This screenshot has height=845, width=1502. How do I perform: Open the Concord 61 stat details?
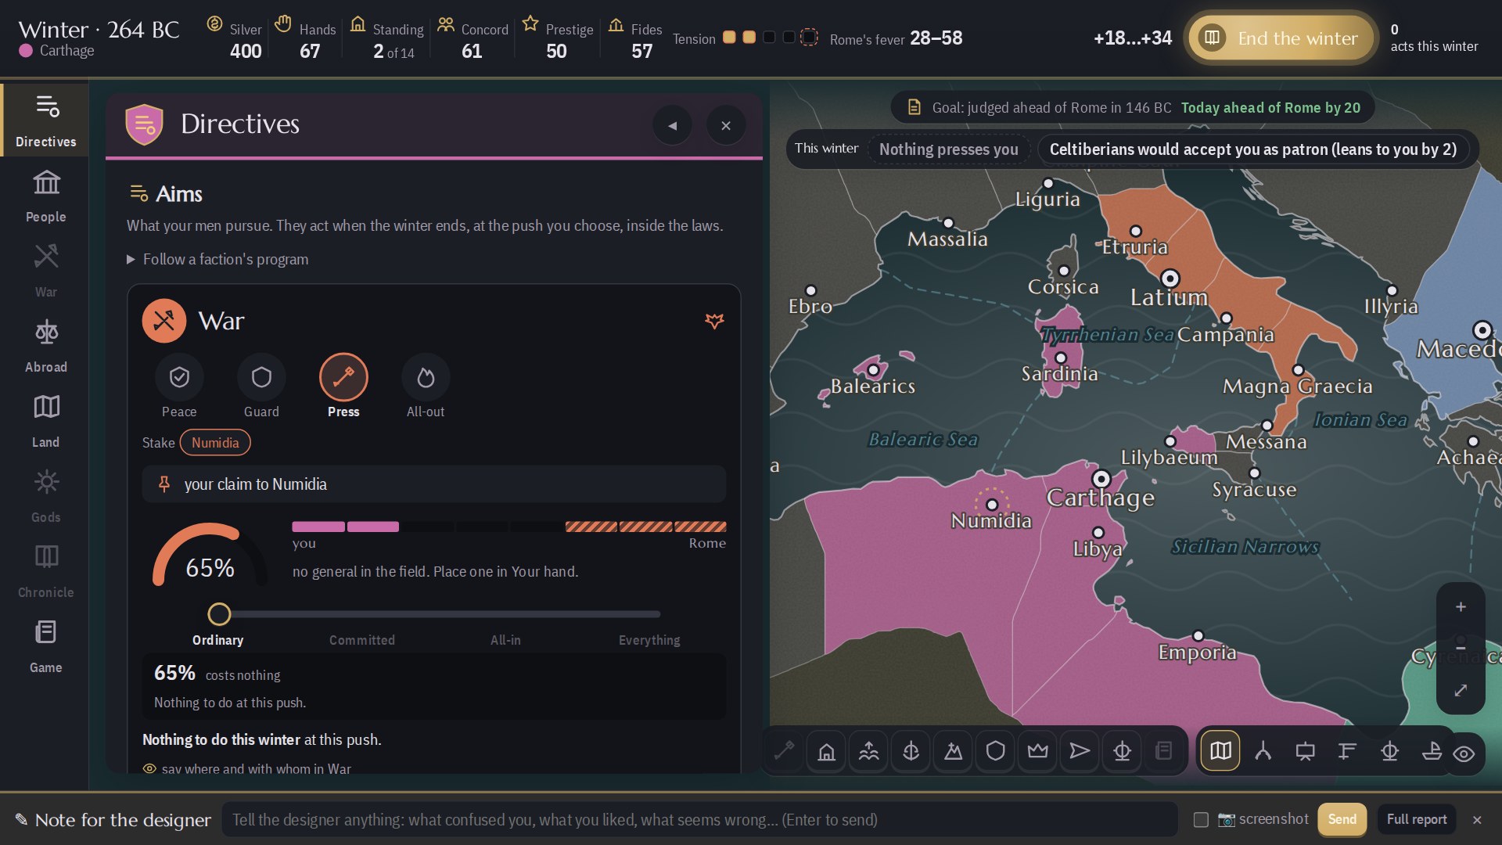pos(473,39)
